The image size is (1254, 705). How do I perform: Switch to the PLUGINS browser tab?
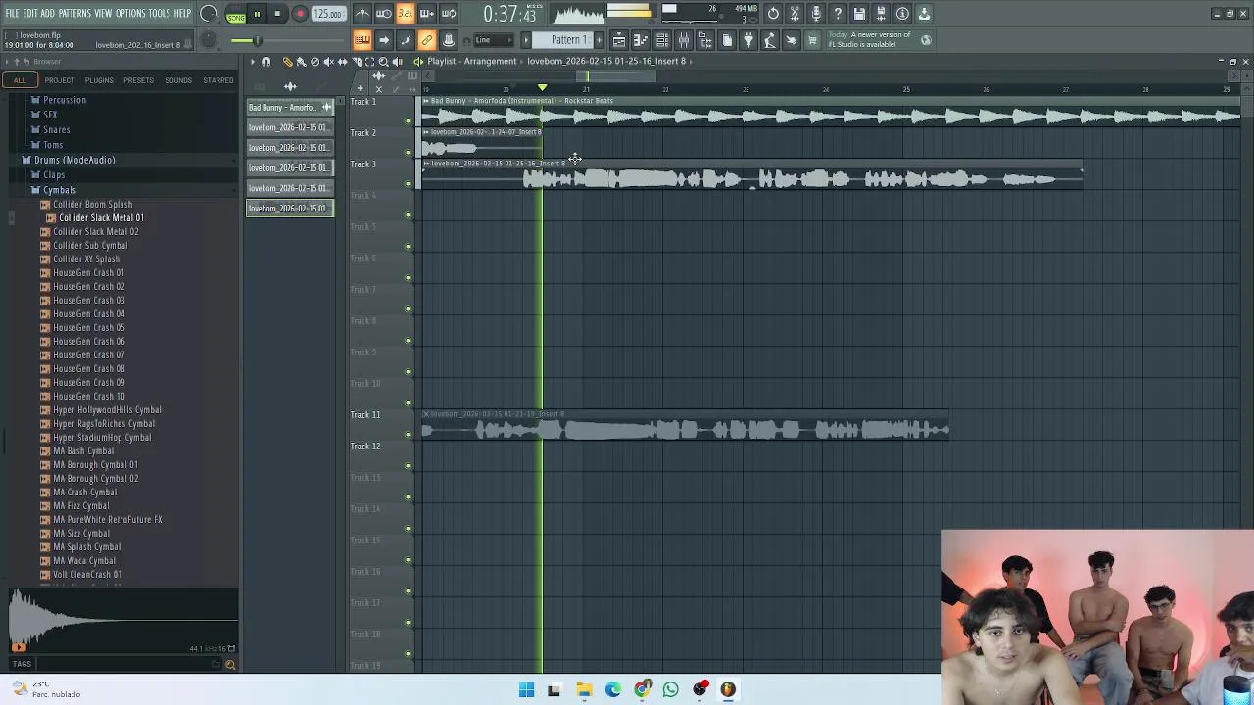point(98,80)
